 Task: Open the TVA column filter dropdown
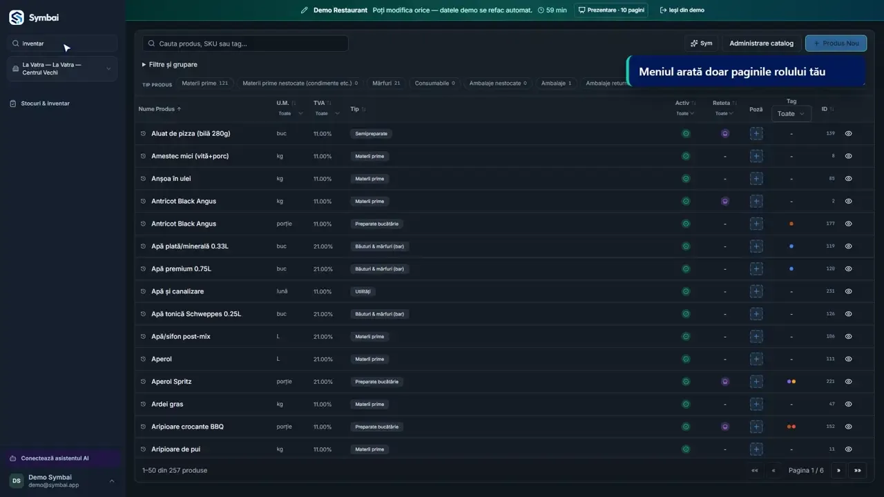(327, 113)
